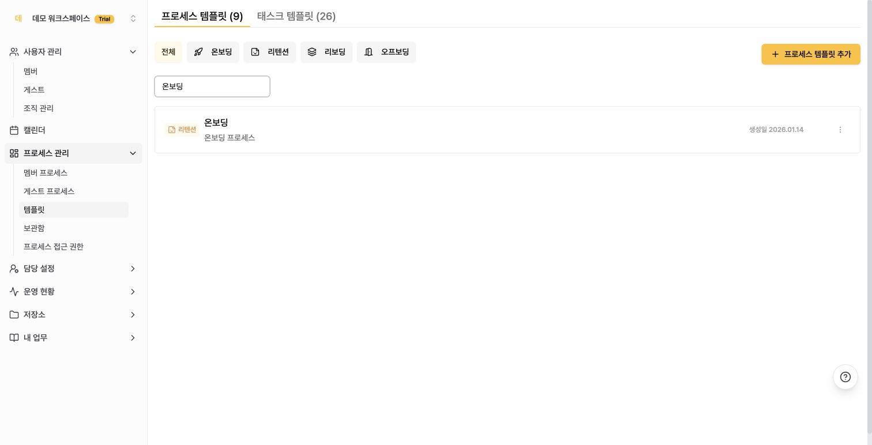Select the 전체 filter
The width and height of the screenshot is (872, 445).
click(168, 52)
